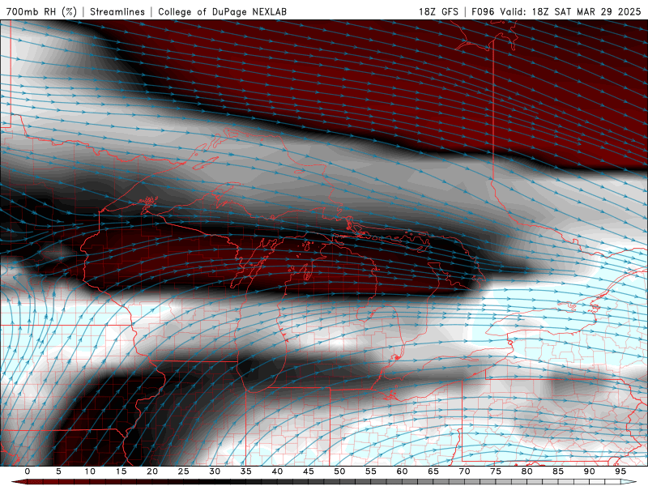Click "Valid: 18Z SAT MAR 29 2025" text
This screenshot has height=486, width=648.
pyautogui.click(x=570, y=11)
